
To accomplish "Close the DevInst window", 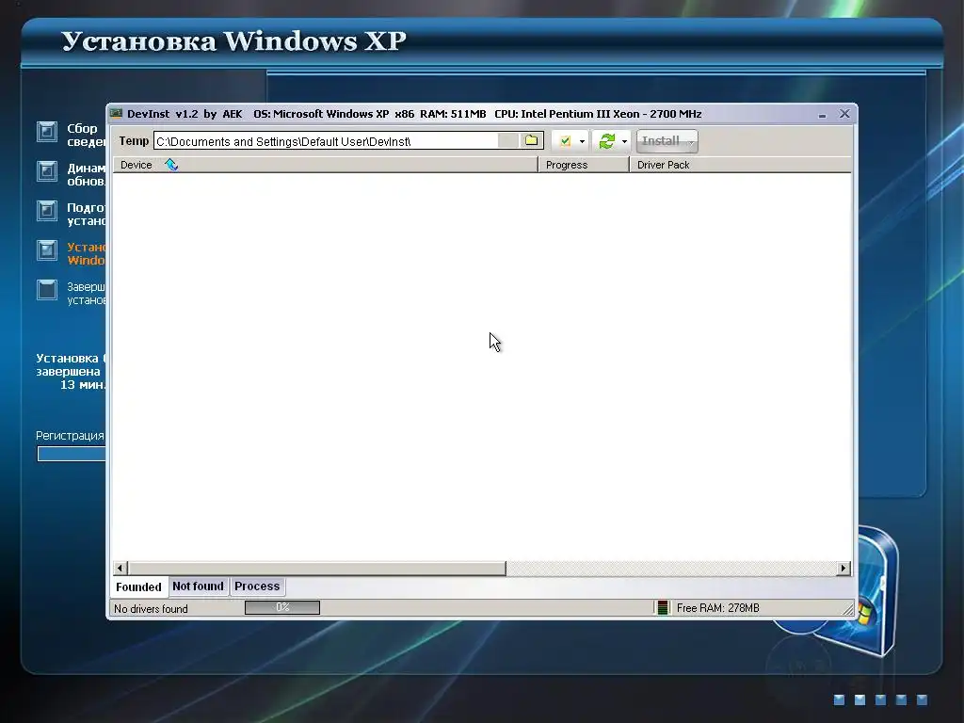I will tap(844, 114).
